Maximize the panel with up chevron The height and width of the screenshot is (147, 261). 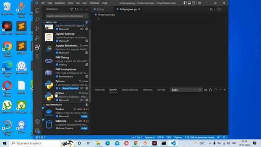pyautogui.click(x=220, y=90)
